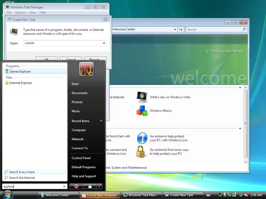
Task: Switch to Create New Task taskbar button
Action: 183,195
